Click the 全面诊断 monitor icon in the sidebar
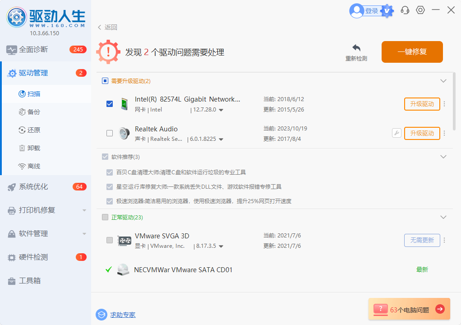This screenshot has height=325, width=461. (x=11, y=50)
